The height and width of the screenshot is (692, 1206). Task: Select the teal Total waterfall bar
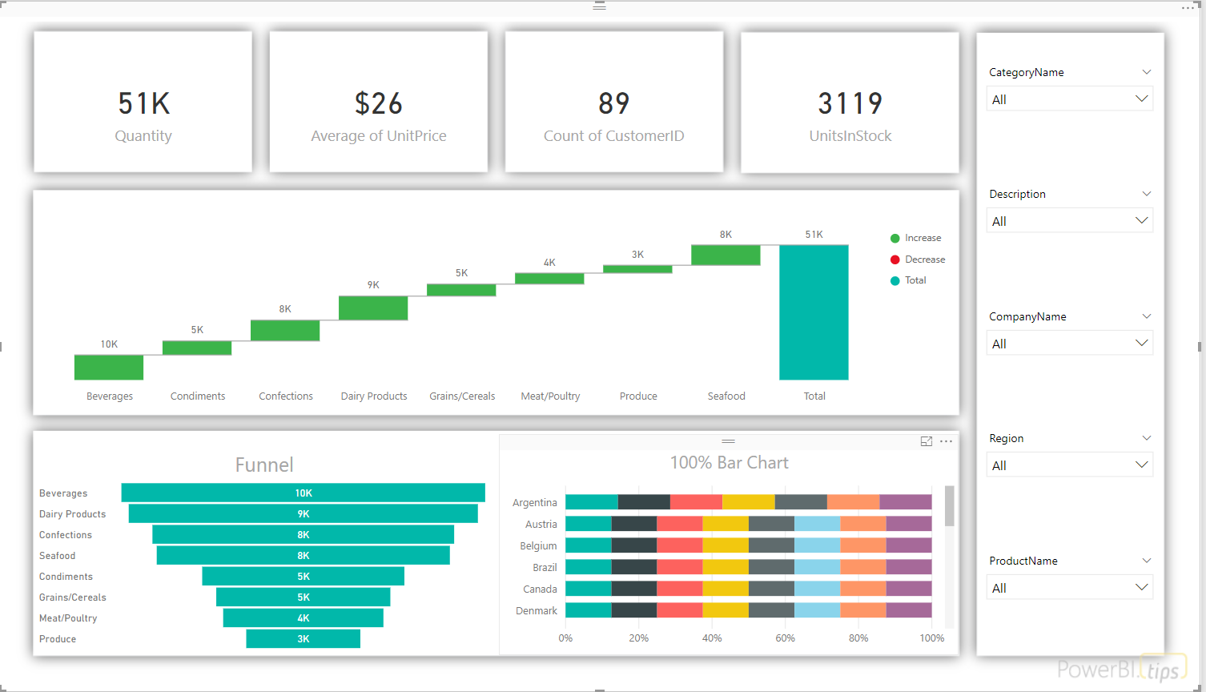pos(814,312)
